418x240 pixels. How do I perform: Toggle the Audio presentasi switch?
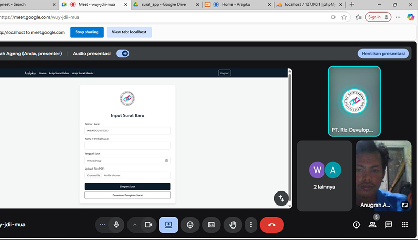pos(122,53)
